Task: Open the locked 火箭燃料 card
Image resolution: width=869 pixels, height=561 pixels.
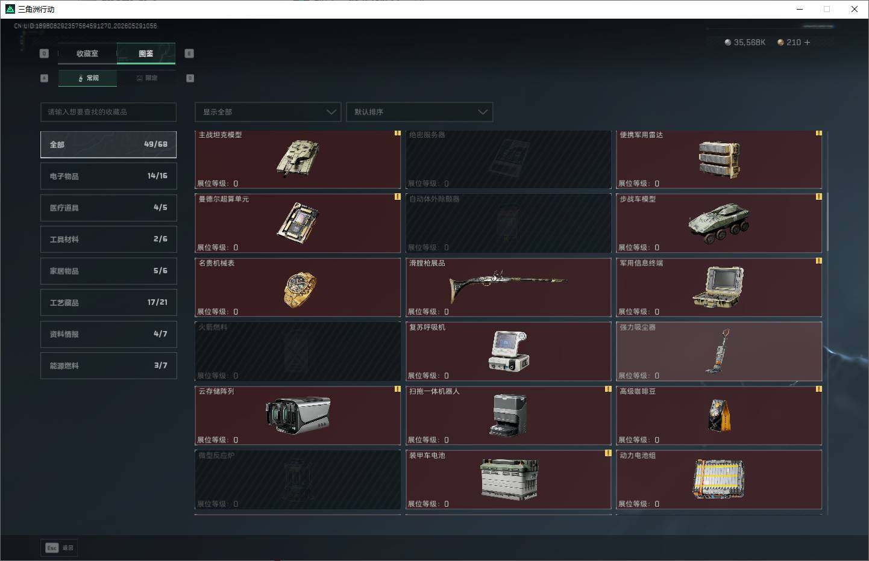Action: pos(298,352)
